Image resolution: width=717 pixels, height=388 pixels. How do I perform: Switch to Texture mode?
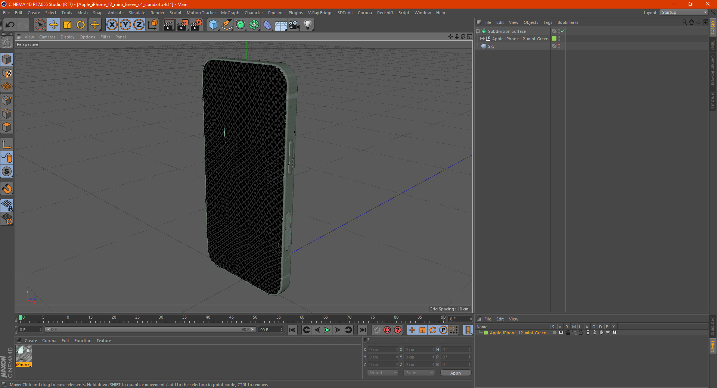coord(7,73)
